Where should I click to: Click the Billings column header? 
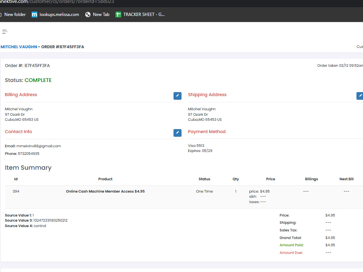pos(311,179)
